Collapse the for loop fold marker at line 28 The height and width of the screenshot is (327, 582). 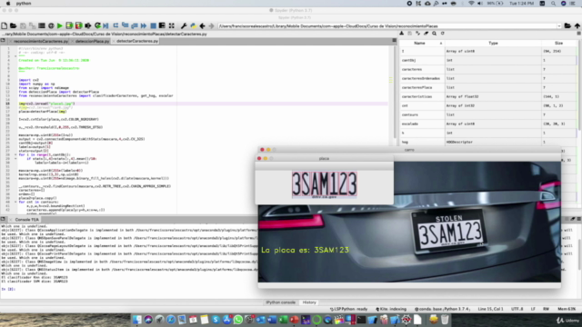pyautogui.click(x=15, y=154)
